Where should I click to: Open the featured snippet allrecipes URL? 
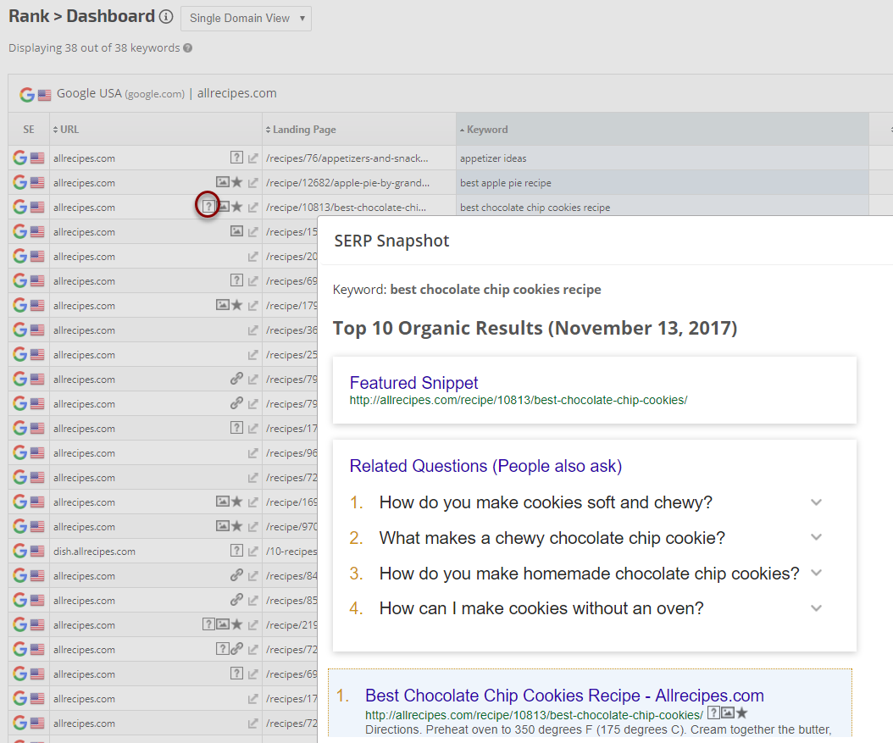(519, 400)
